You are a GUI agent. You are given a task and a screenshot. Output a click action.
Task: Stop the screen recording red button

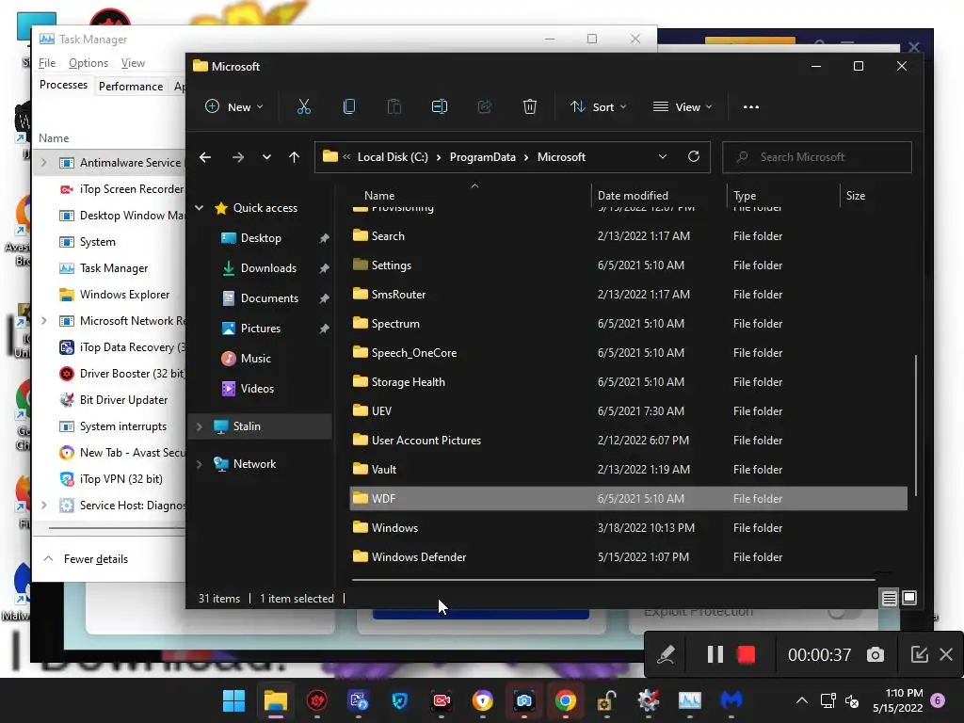tap(746, 655)
